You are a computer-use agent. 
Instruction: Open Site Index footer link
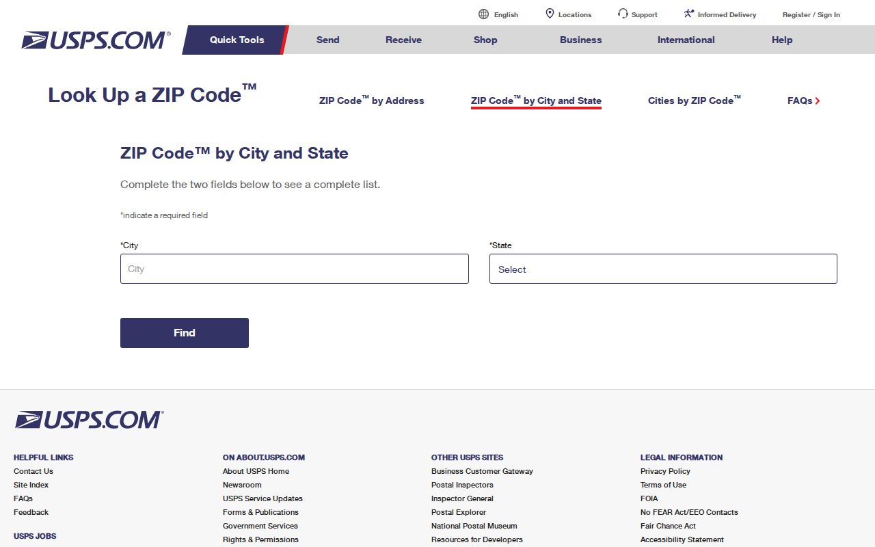click(x=31, y=485)
